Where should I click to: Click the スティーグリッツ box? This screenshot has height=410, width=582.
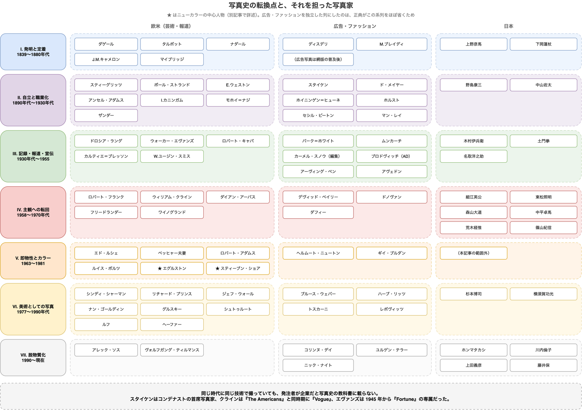pos(106,85)
